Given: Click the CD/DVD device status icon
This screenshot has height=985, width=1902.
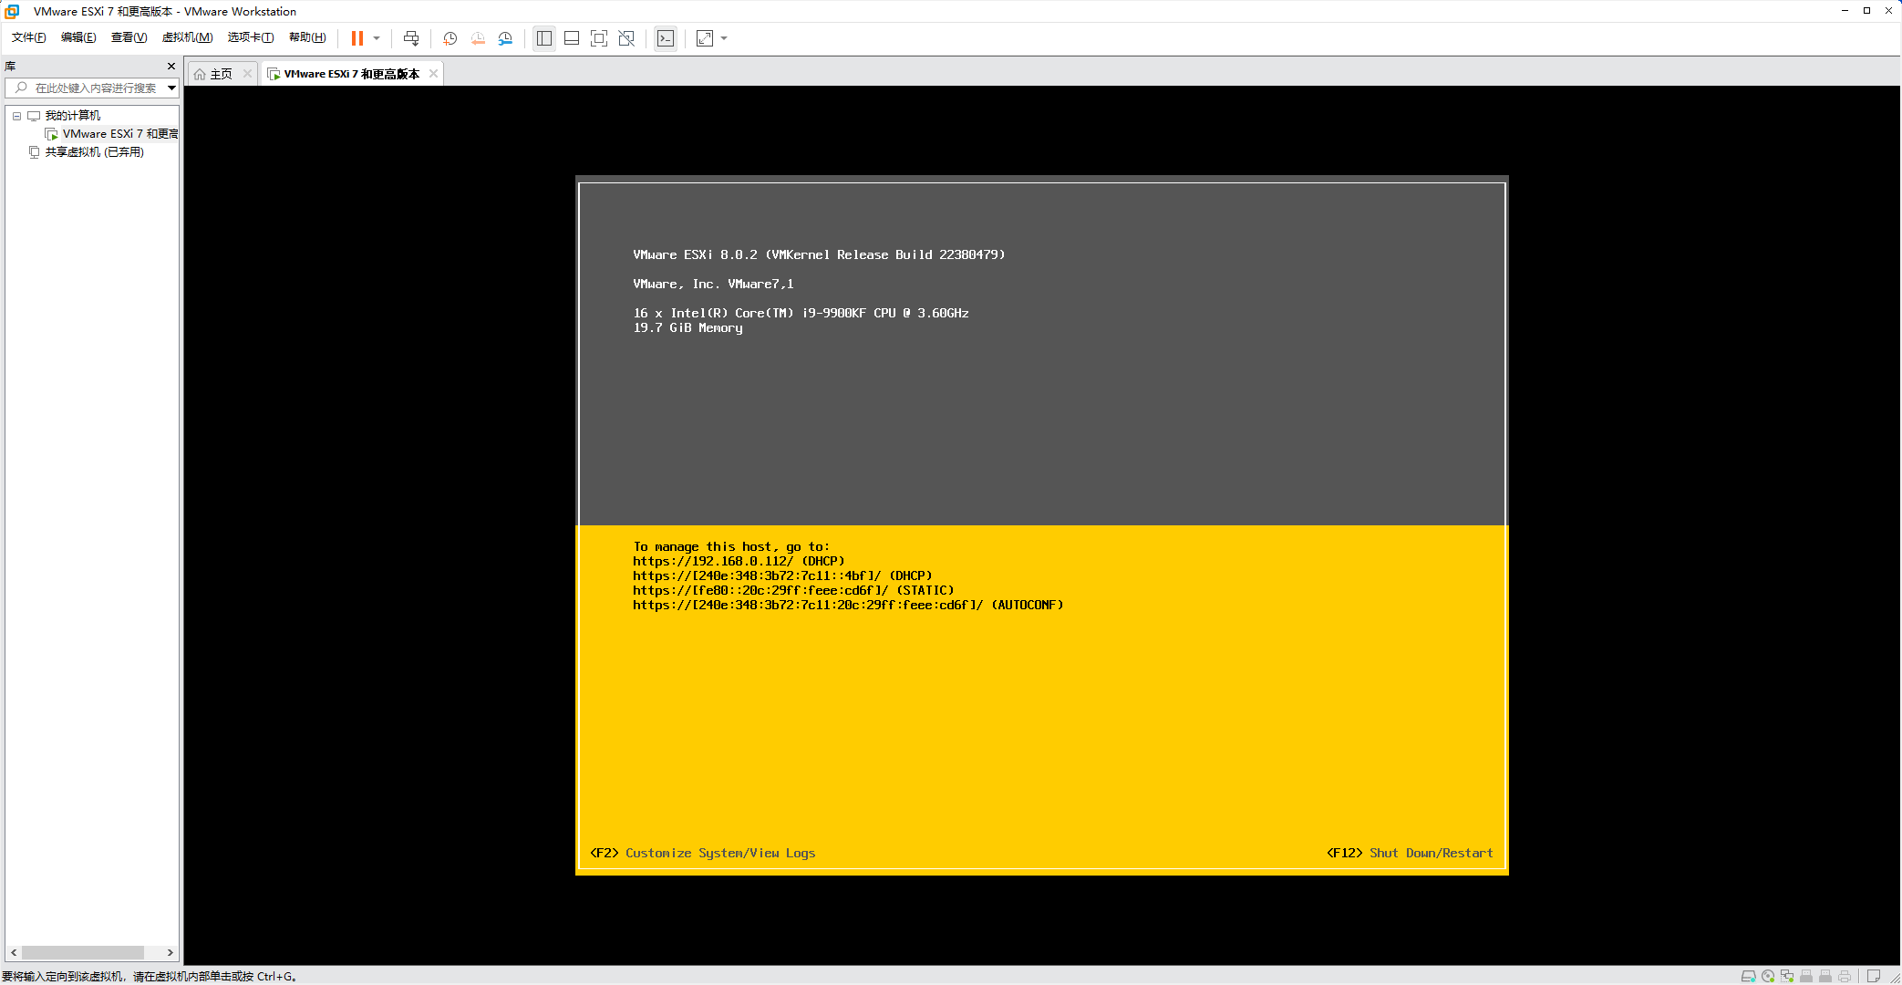Looking at the screenshot, I should click(1768, 976).
